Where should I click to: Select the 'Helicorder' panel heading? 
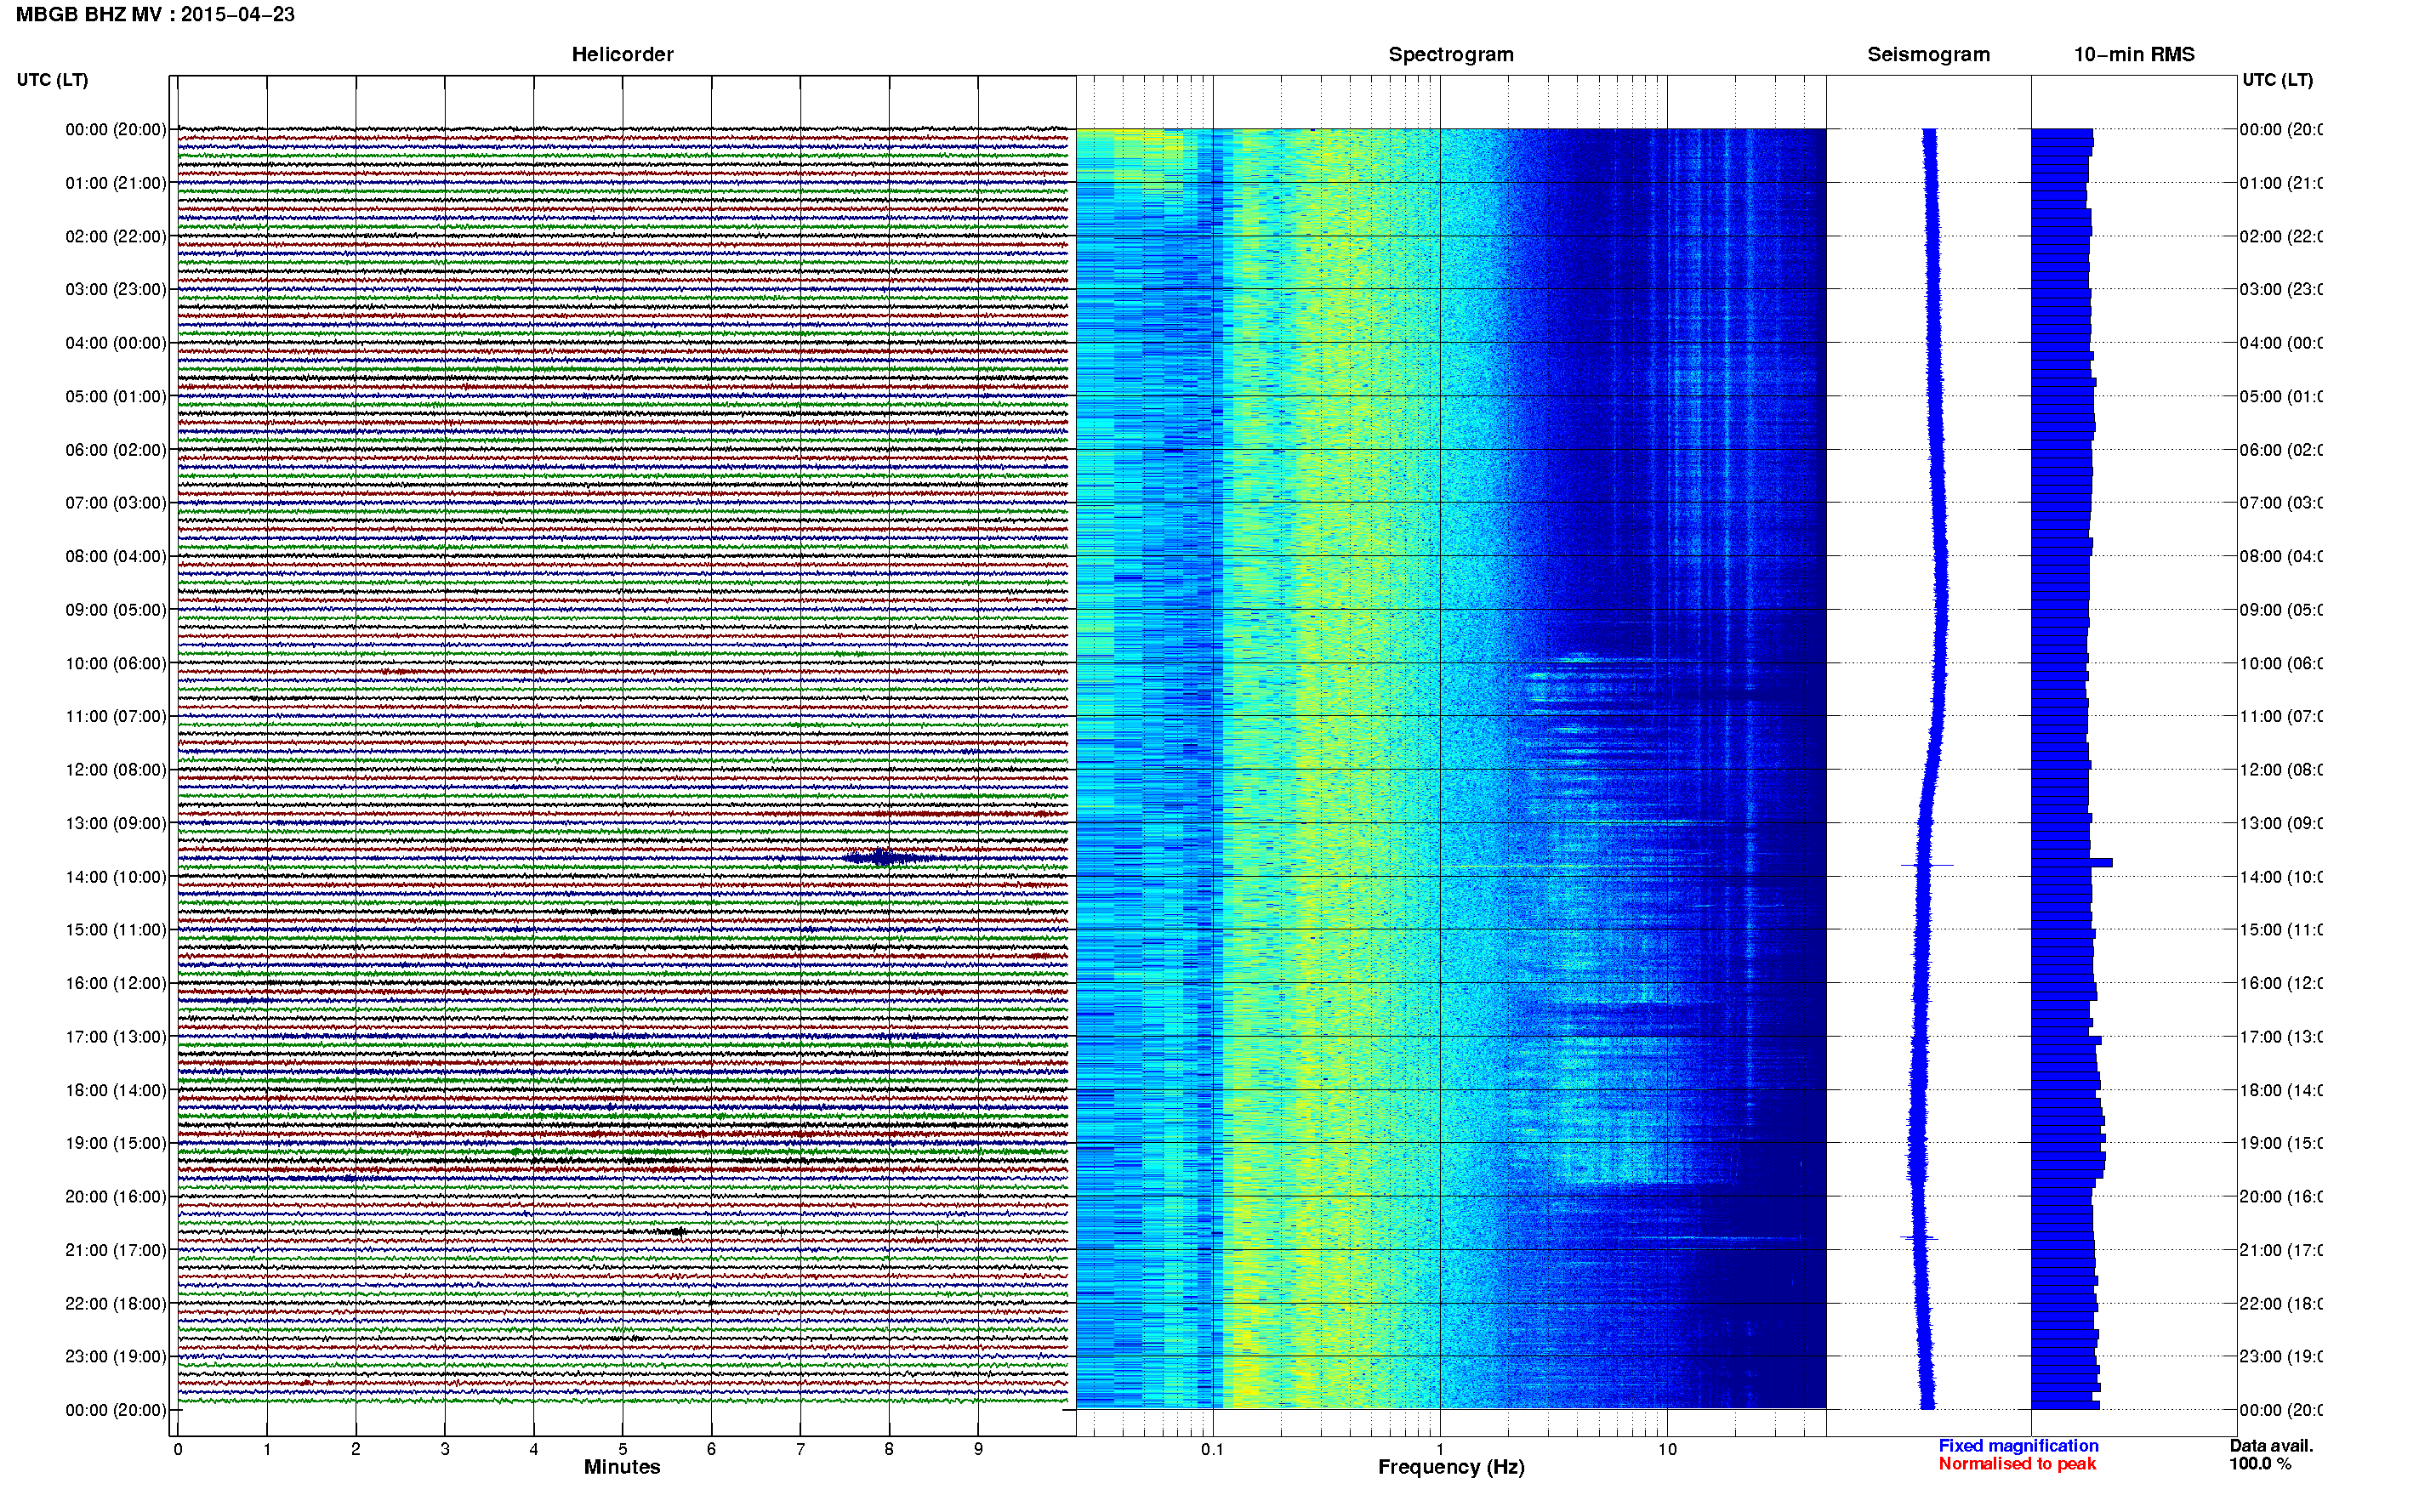click(622, 54)
